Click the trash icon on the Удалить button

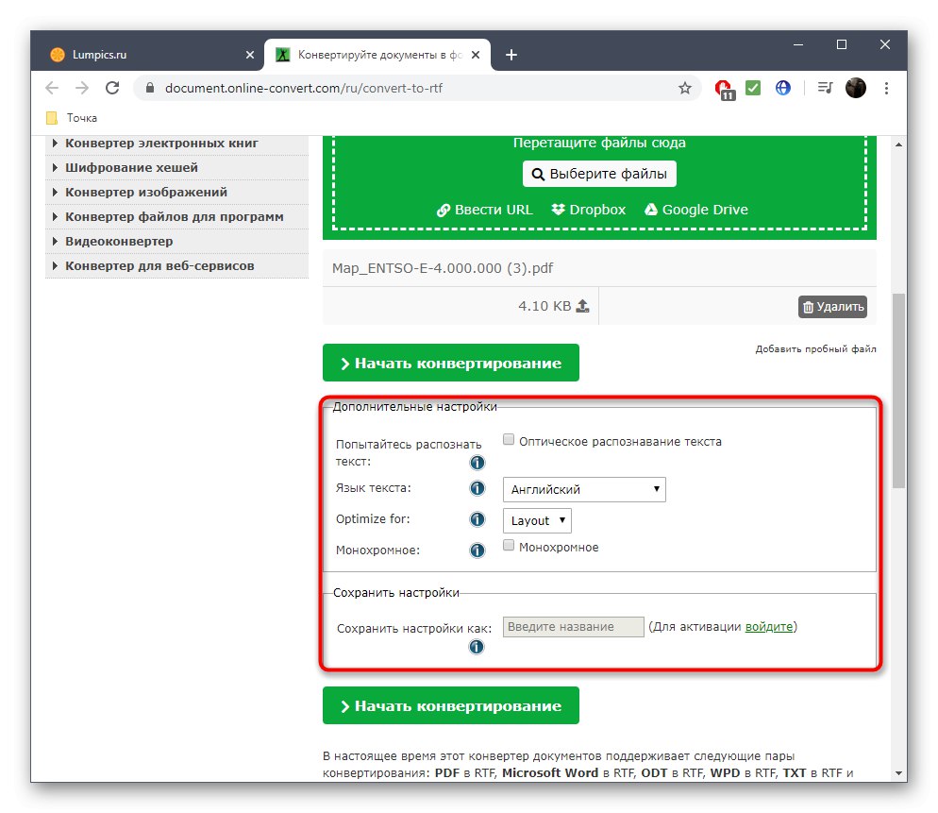(x=809, y=306)
